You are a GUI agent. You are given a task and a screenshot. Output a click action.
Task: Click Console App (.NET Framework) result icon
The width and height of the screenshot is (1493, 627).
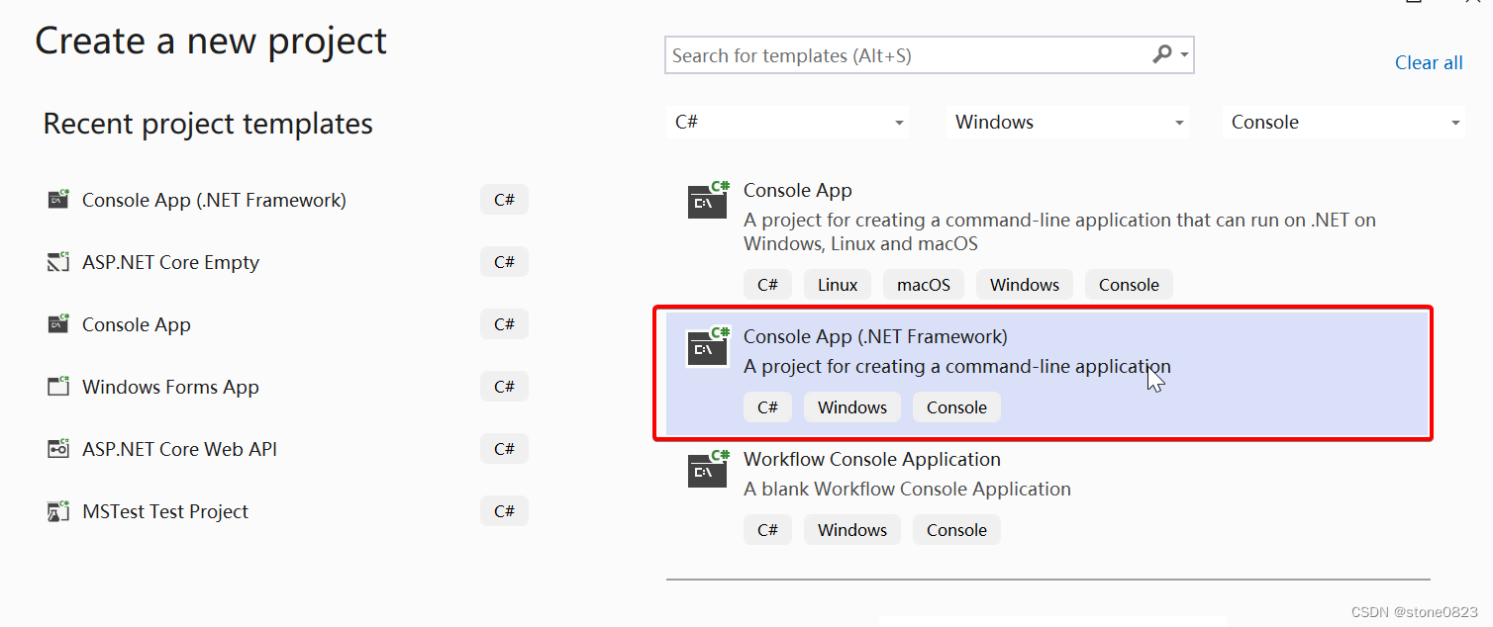coord(708,346)
